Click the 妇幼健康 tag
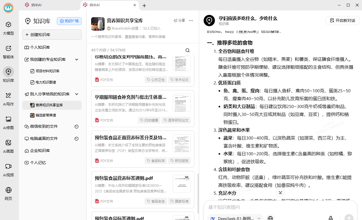Viewport: 362px width, 220px height. tap(149, 120)
